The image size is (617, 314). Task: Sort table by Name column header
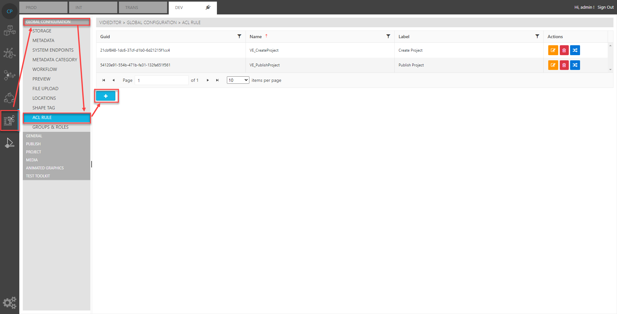(x=256, y=37)
